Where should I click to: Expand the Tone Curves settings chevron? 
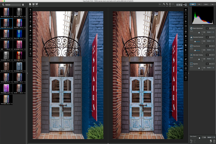[x=202, y=52]
